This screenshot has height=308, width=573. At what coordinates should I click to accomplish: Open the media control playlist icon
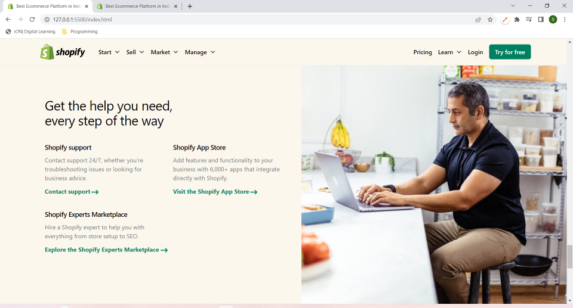tap(529, 19)
